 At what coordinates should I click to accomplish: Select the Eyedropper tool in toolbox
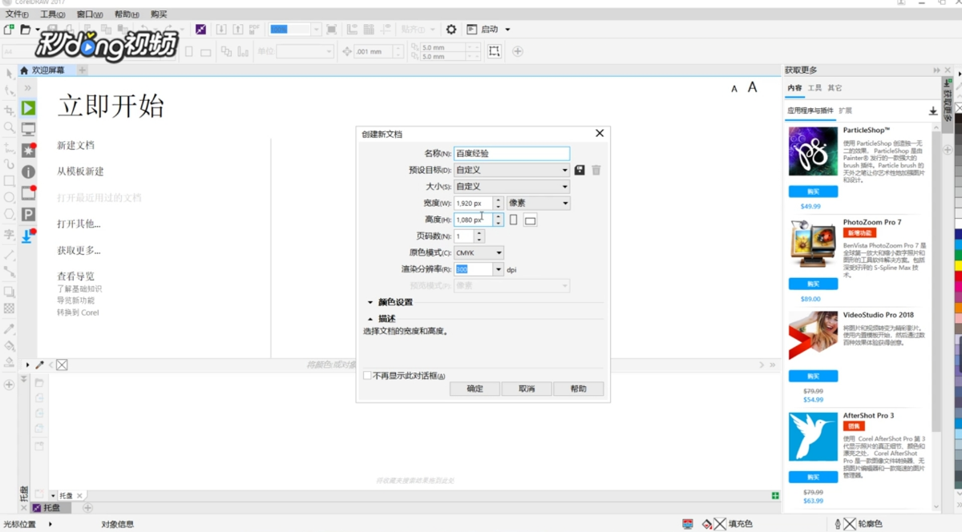tap(9, 329)
